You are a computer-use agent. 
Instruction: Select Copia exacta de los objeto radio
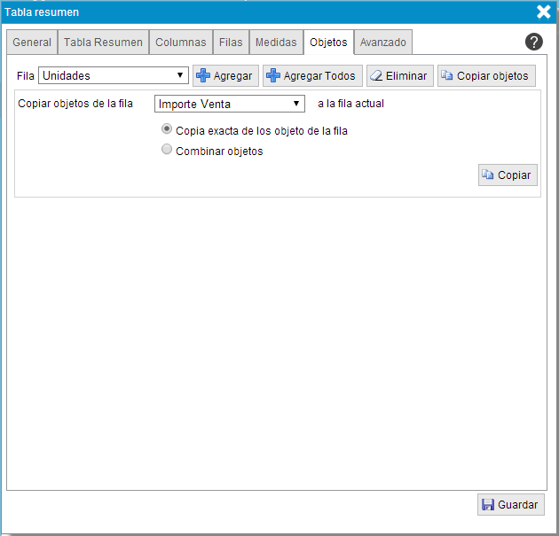[167, 129]
